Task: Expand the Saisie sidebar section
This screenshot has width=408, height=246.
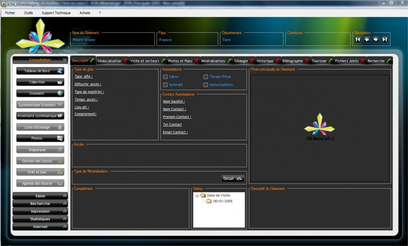Action: 40,196
